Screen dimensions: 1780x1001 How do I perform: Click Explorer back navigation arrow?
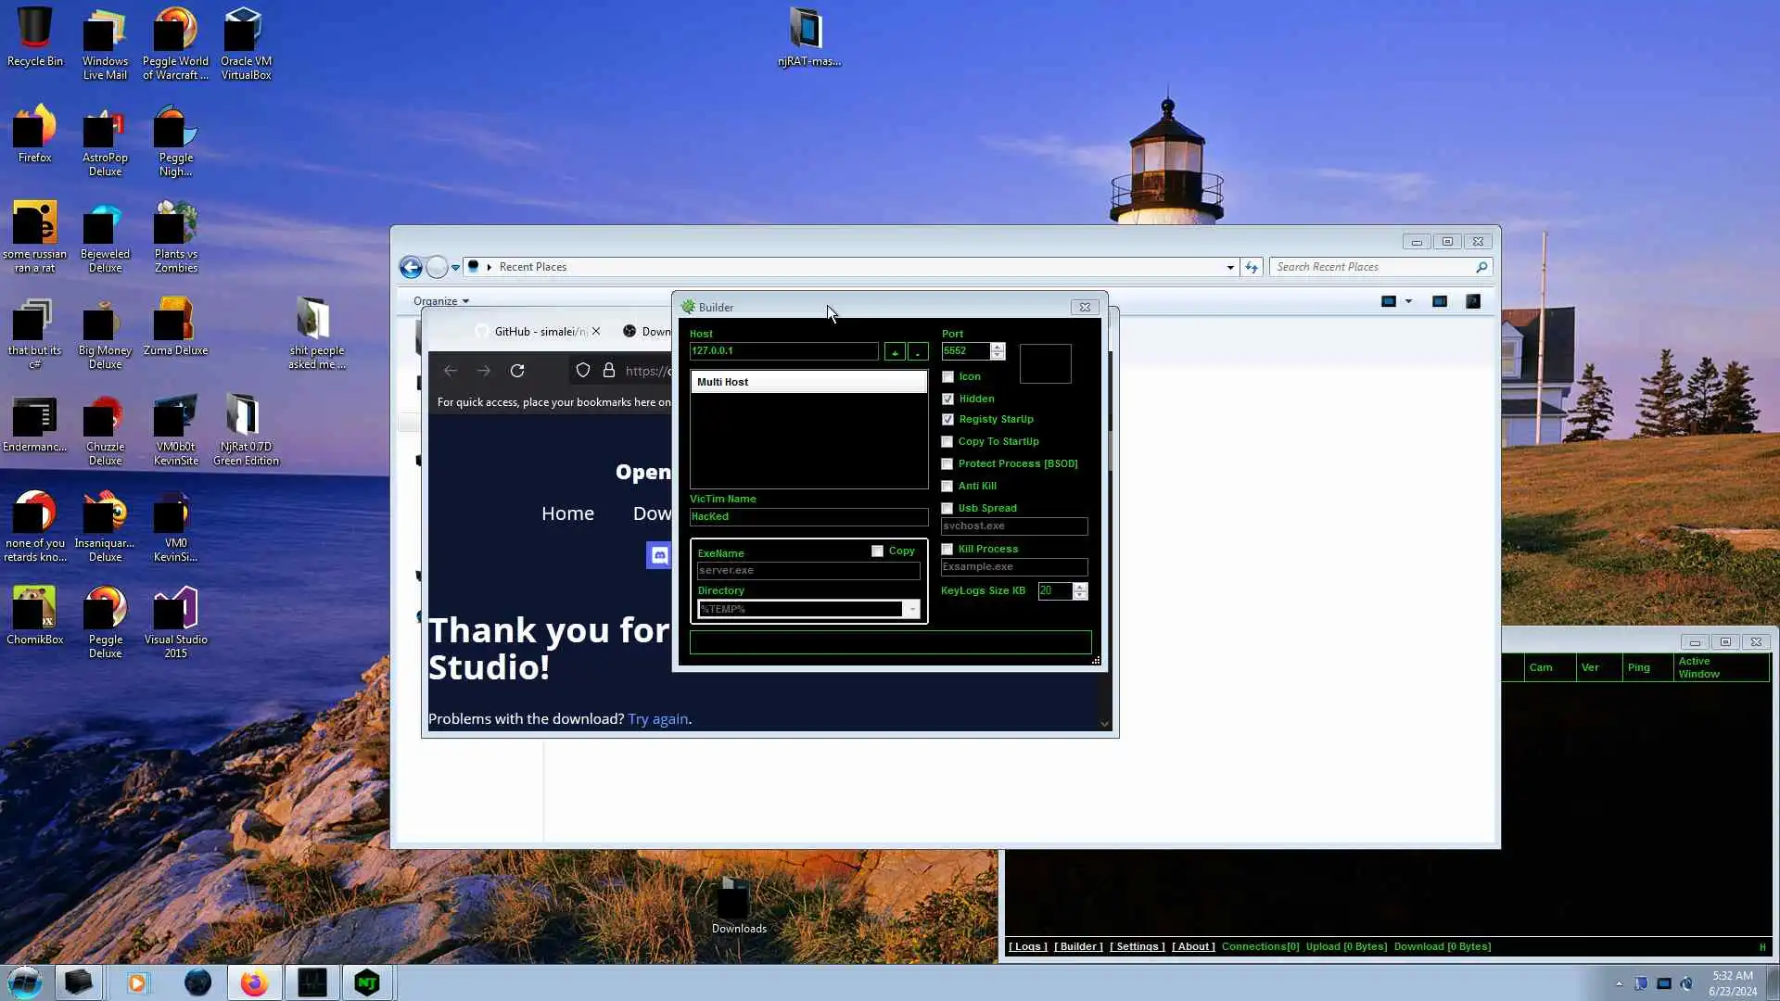[411, 267]
